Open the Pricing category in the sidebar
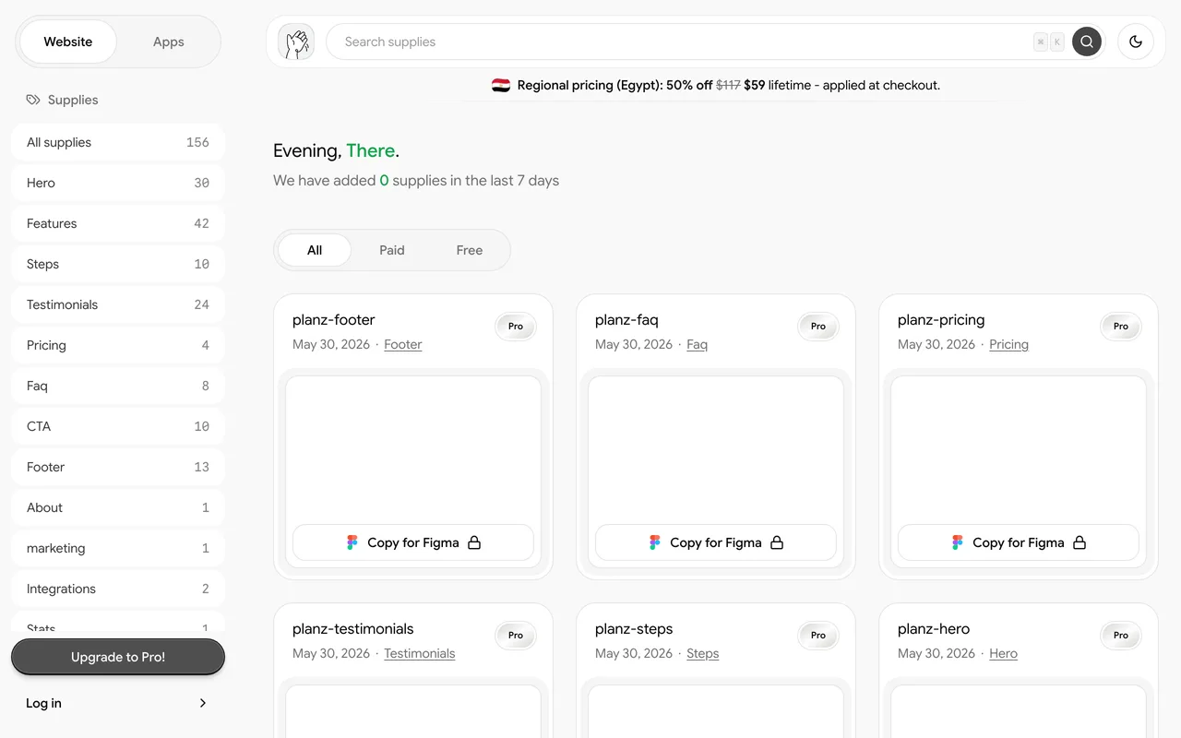 118,345
